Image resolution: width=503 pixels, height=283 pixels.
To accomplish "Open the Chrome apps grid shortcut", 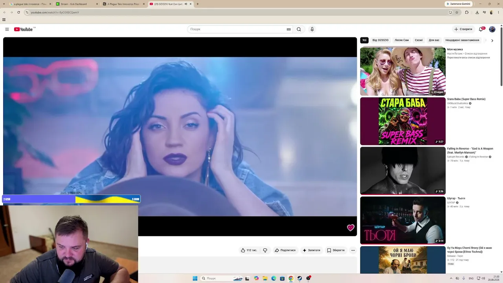I will click(x=4, y=20).
